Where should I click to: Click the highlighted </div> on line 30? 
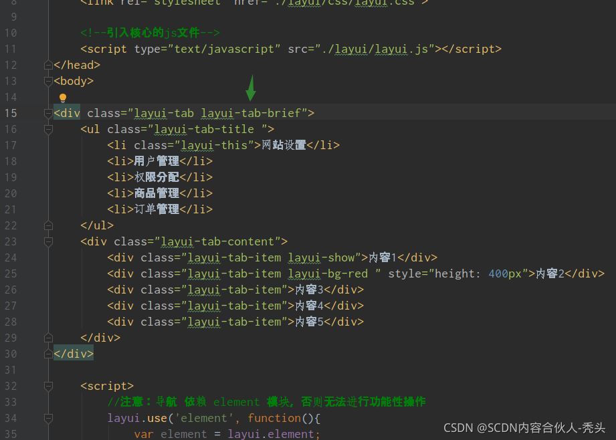[74, 354]
